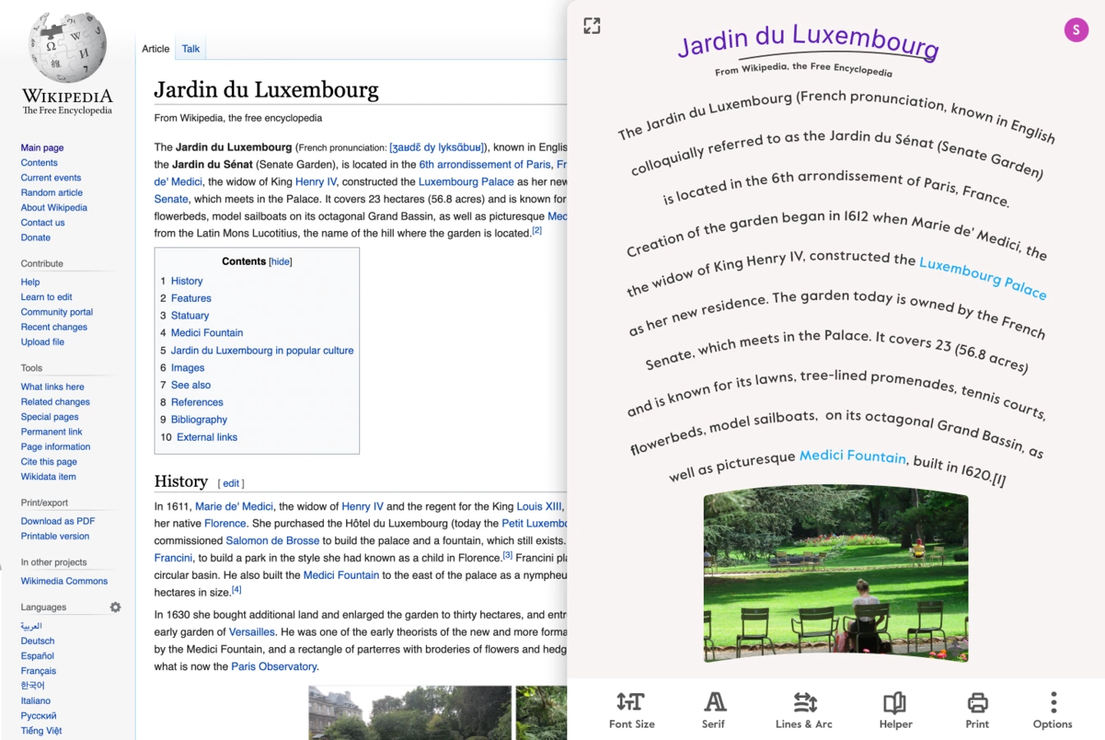Click About Wikipedia link

click(x=54, y=207)
